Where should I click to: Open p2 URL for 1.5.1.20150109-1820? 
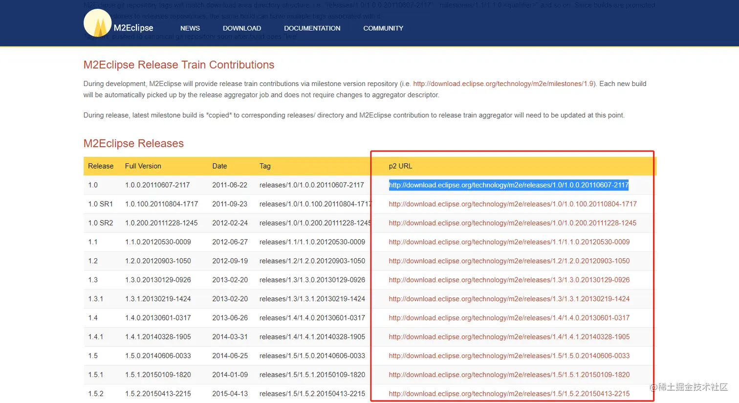509,375
